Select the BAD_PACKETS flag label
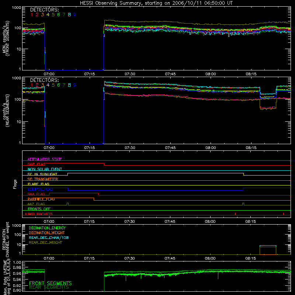Image resolution: width=295 pixels, height=295 pixels. [x=40, y=214]
